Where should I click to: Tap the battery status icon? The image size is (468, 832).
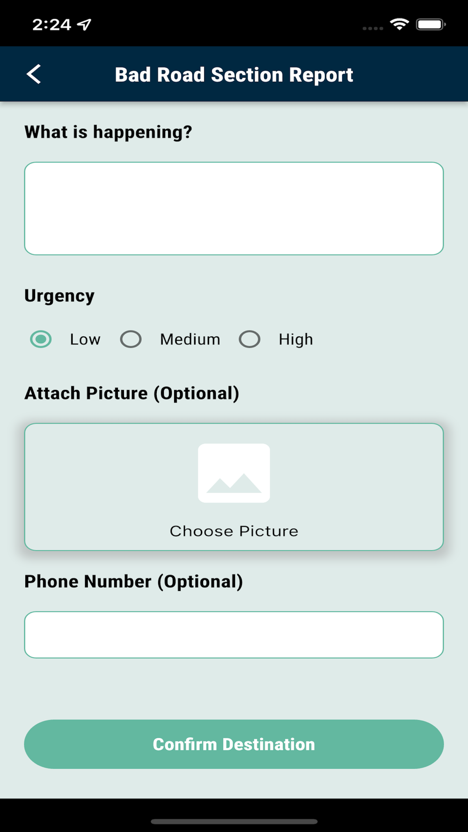tap(431, 24)
